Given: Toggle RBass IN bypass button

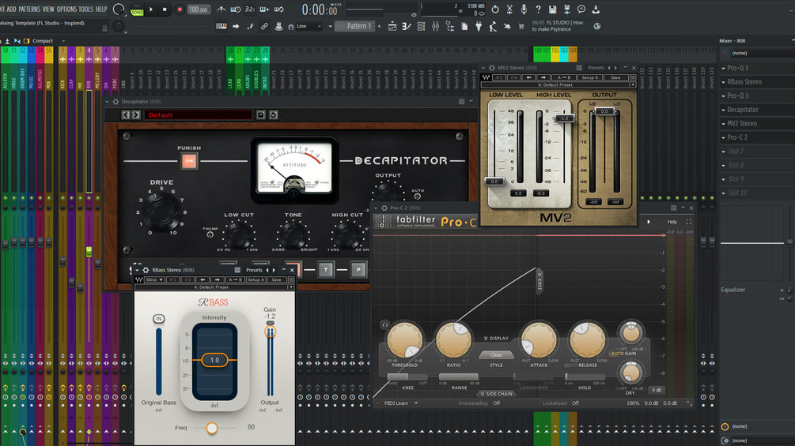Looking at the screenshot, I should [x=159, y=319].
